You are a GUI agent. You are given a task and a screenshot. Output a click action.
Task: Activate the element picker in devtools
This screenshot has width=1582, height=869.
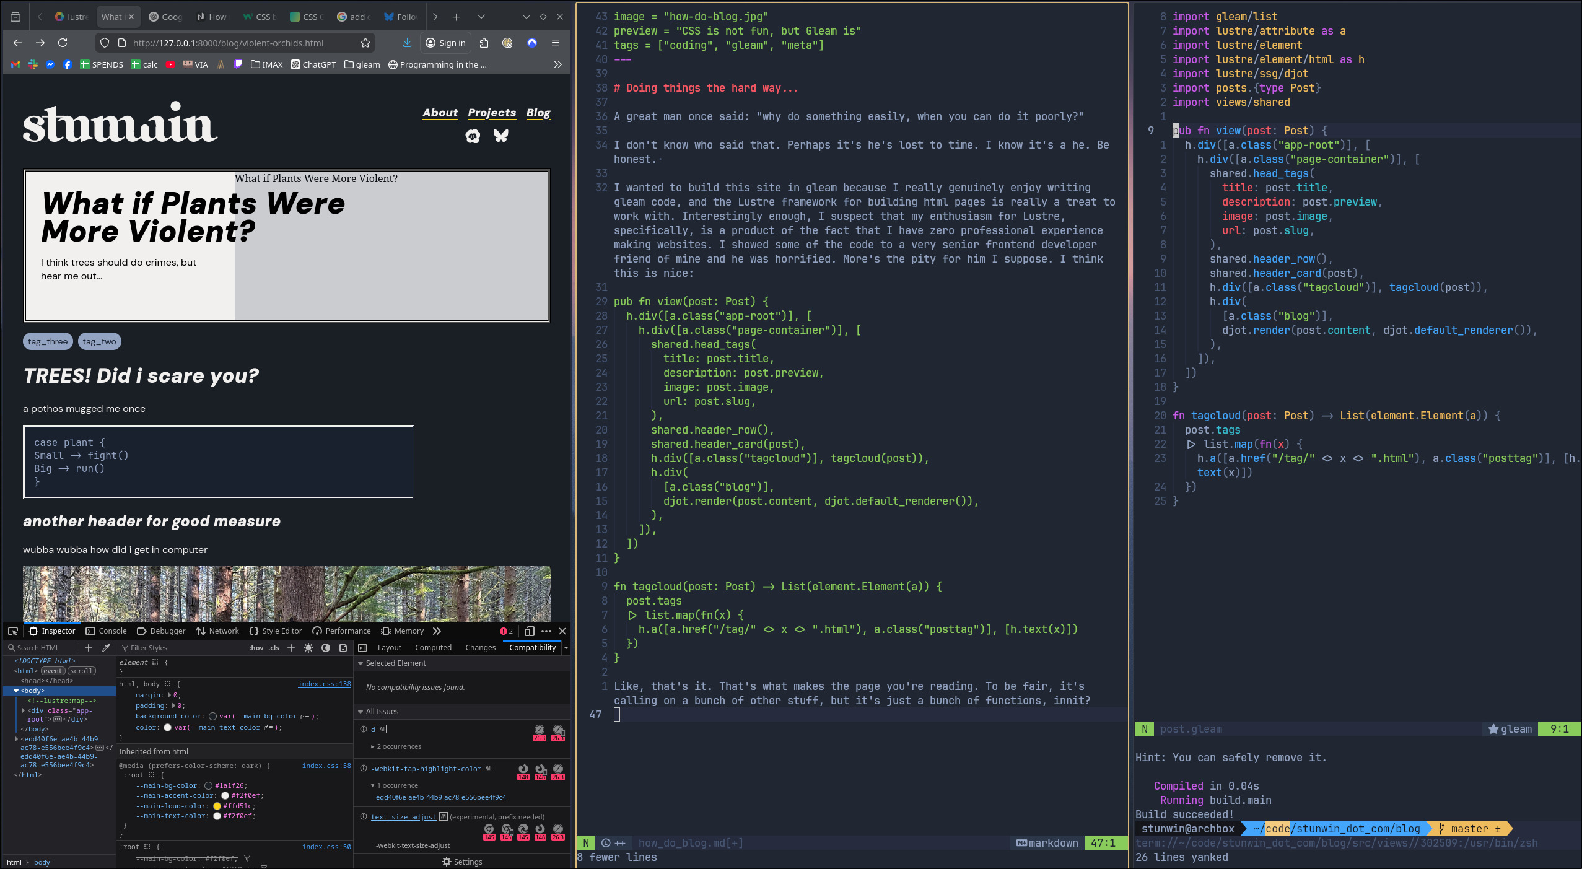(13, 631)
